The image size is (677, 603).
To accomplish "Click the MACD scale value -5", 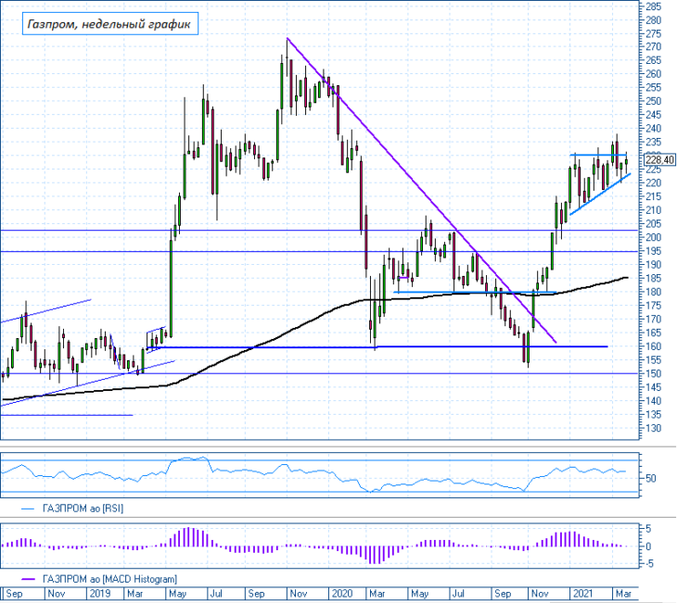I will point(648,564).
